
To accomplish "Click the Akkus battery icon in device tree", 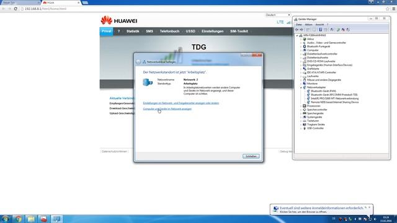I will (x=305, y=39).
